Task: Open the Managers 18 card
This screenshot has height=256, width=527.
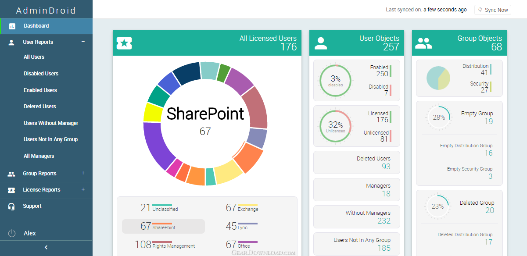Action: click(x=357, y=190)
